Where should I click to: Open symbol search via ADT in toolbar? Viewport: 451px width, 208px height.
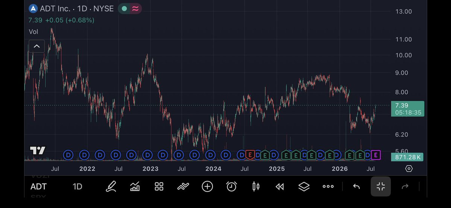[x=38, y=187]
